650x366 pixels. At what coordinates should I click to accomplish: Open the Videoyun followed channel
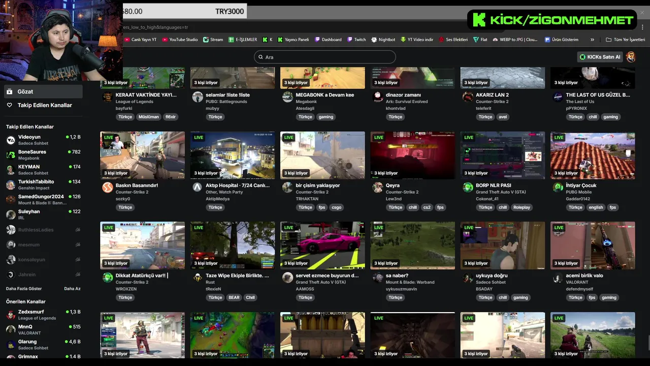point(43,140)
